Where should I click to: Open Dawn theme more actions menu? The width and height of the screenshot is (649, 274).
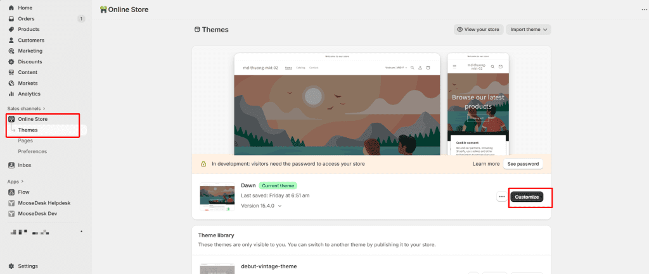pos(502,197)
